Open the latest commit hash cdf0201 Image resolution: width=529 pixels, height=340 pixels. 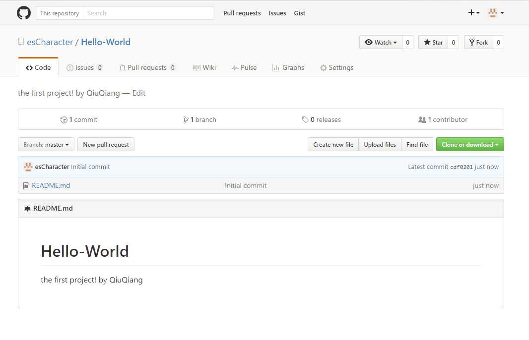click(462, 167)
